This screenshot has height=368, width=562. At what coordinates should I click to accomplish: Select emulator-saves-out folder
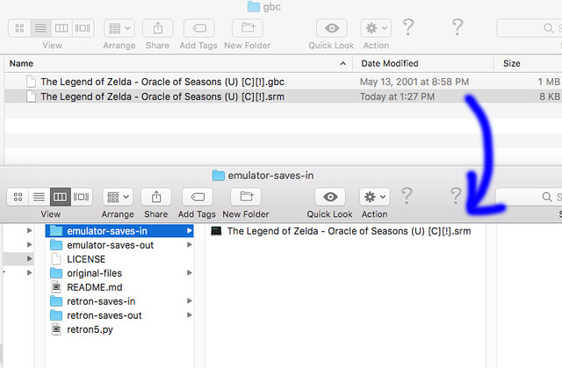tap(119, 245)
